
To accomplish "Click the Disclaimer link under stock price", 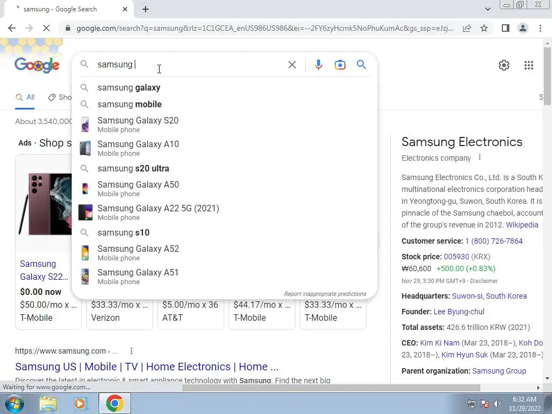I will coord(484,281).
